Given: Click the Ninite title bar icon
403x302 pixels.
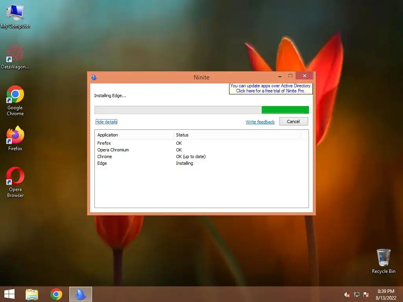Looking at the screenshot, I should tap(94, 77).
